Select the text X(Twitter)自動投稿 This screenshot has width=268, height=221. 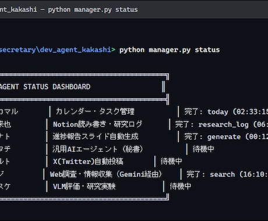[x=88, y=161]
